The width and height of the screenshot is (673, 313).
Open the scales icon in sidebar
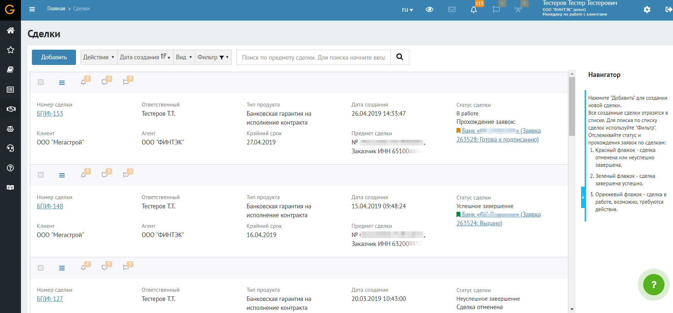coord(10,128)
